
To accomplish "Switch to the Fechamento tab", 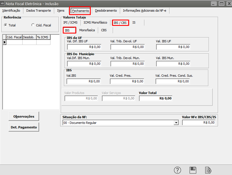I will point(81,11).
